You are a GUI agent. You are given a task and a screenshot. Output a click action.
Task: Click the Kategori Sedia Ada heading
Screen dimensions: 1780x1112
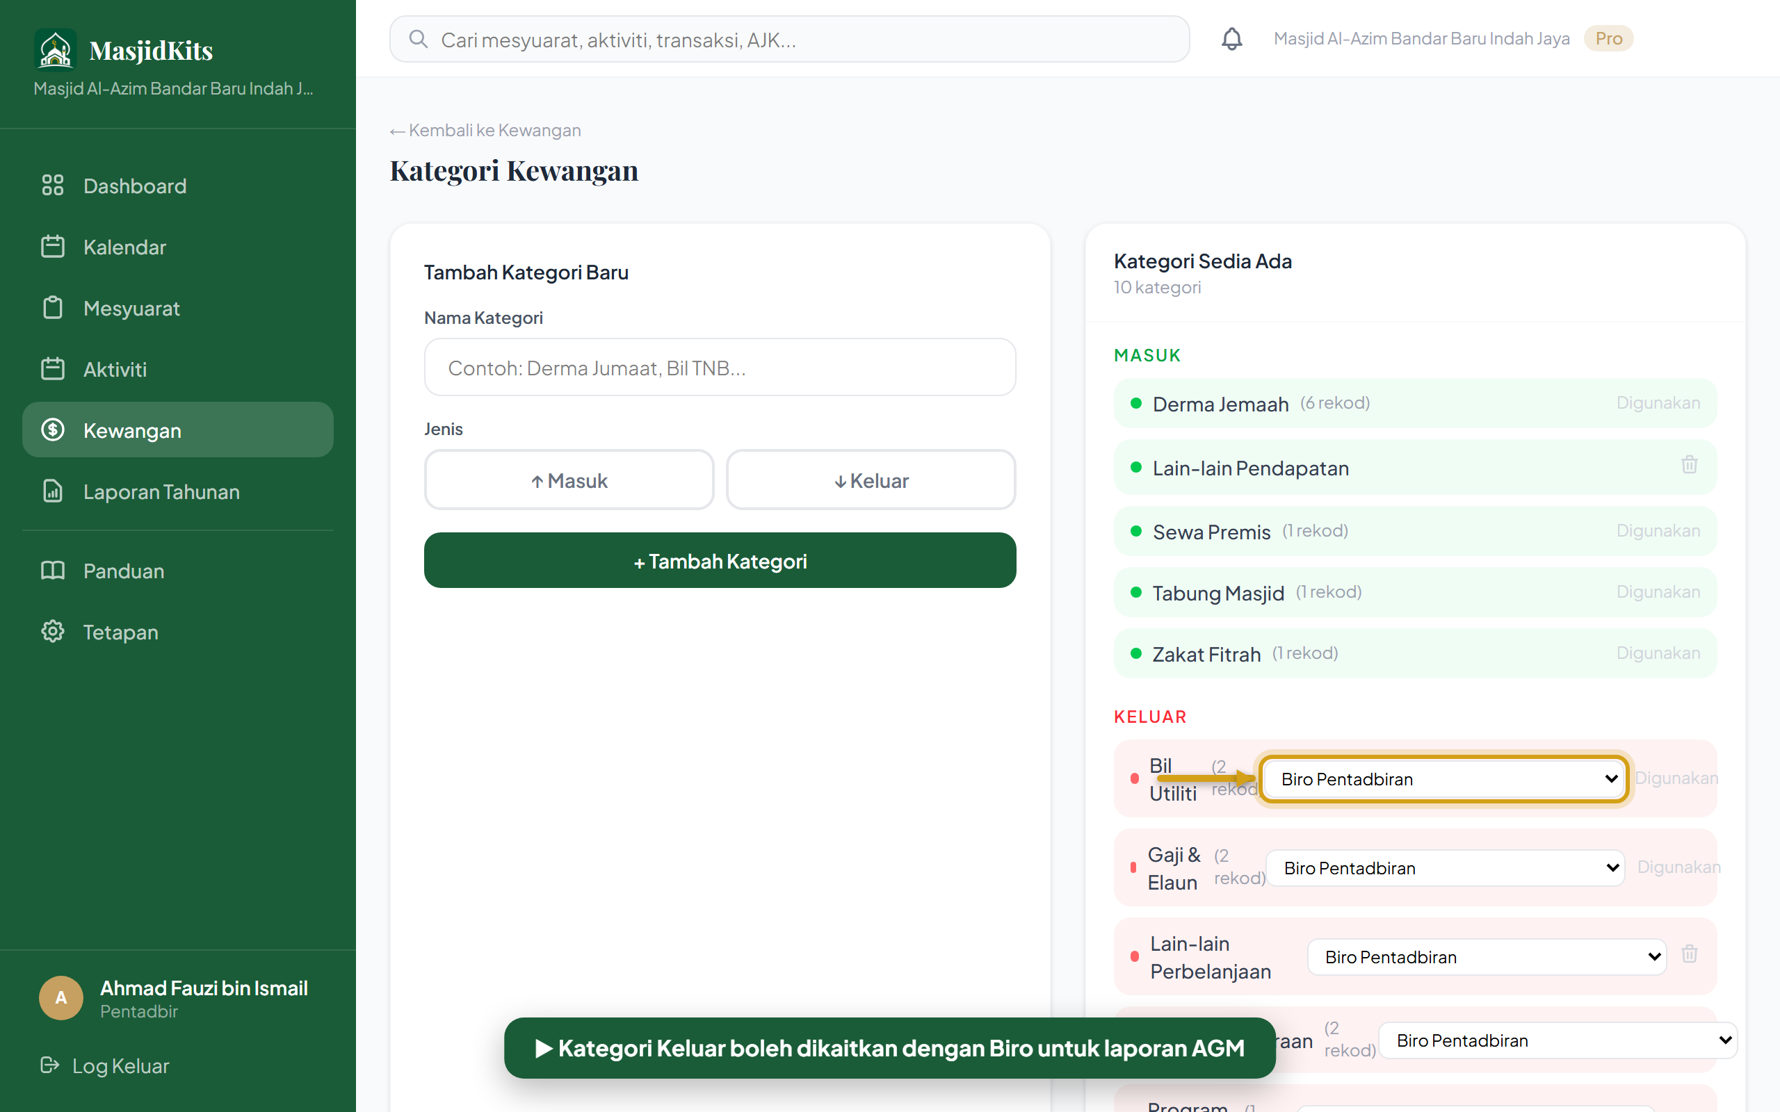[x=1203, y=261]
